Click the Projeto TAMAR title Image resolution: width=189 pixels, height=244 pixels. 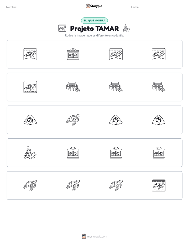[x=94, y=29]
